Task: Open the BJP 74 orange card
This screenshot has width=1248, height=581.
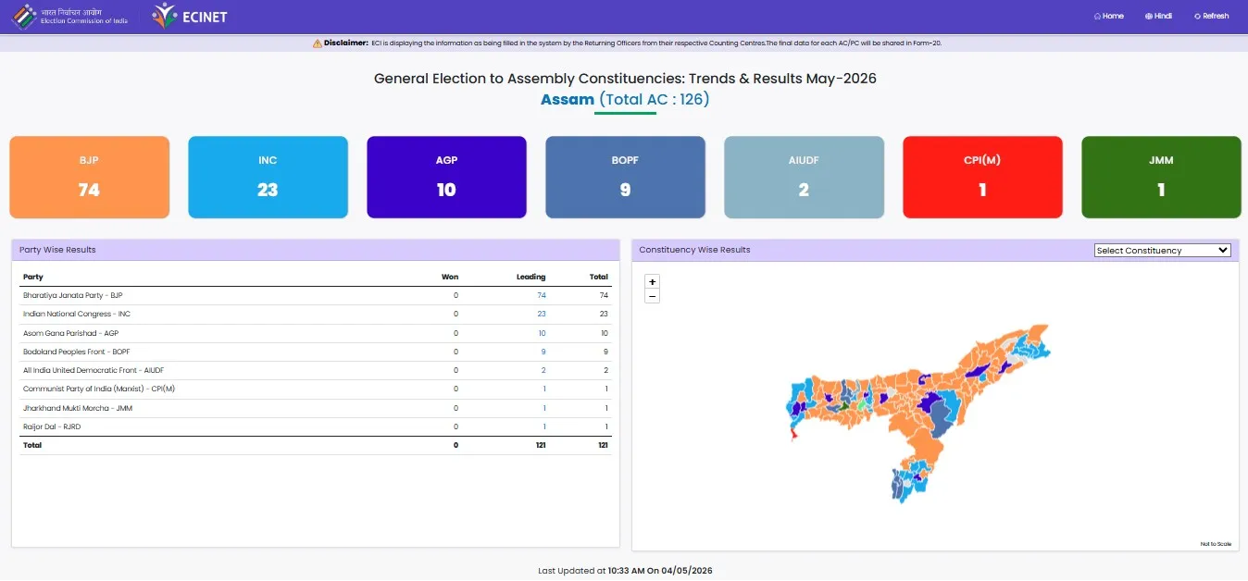Action: click(x=89, y=178)
